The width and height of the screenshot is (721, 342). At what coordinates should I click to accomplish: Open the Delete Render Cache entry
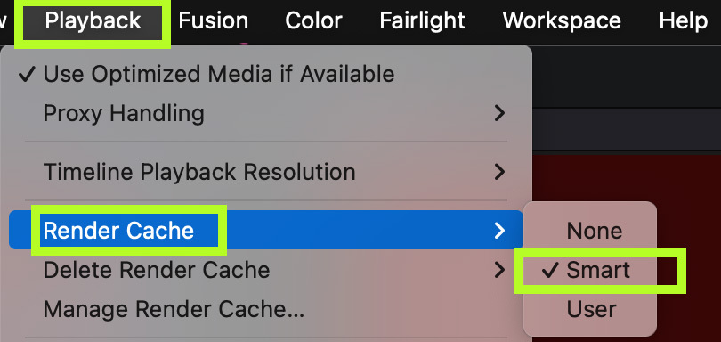click(266, 271)
